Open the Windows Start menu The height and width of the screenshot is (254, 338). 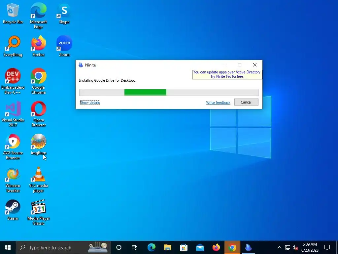(x=8, y=247)
